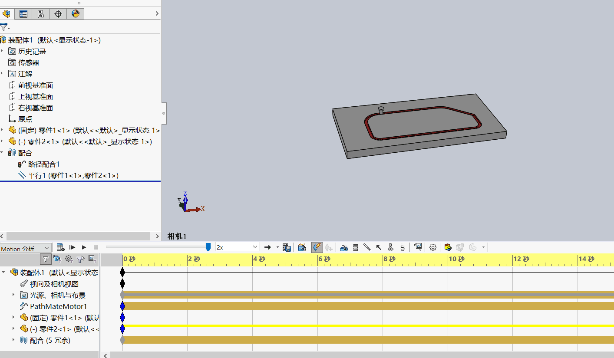Expand (-) 零件2<1> in feature tree
Screen dimensions: 614x358
click(2, 141)
